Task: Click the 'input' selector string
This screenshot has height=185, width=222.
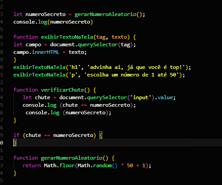Action: tap(141, 97)
